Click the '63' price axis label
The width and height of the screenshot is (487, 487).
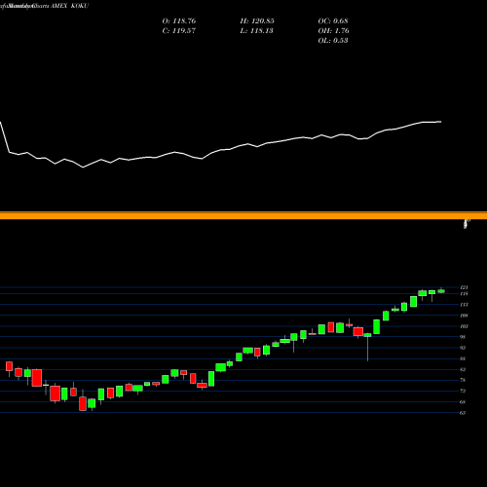463,413
